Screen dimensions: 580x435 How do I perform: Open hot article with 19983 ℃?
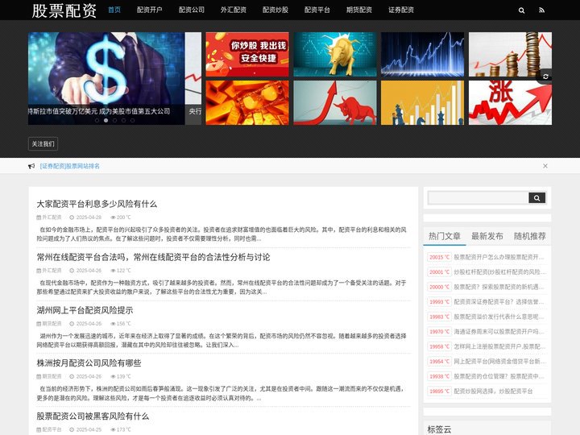[x=499, y=317]
